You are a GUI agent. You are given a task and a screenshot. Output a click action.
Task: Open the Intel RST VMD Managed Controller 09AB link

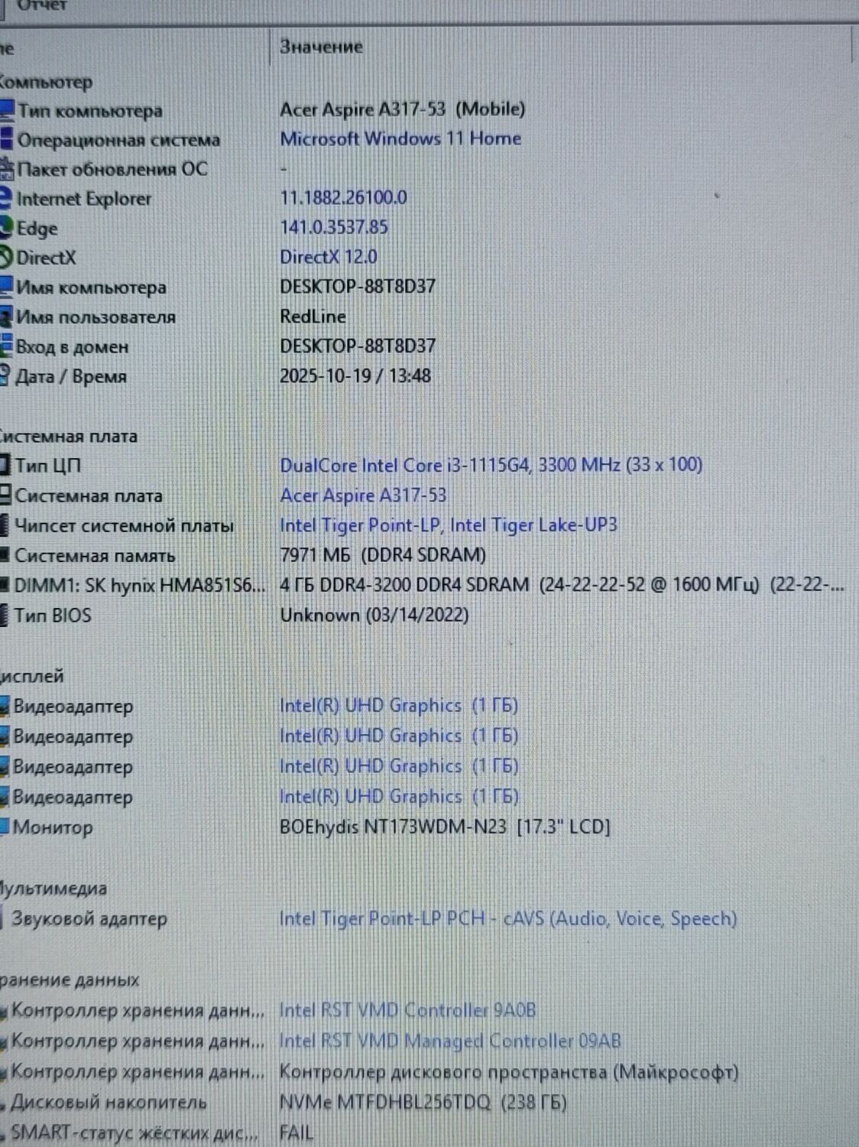coord(449,1041)
